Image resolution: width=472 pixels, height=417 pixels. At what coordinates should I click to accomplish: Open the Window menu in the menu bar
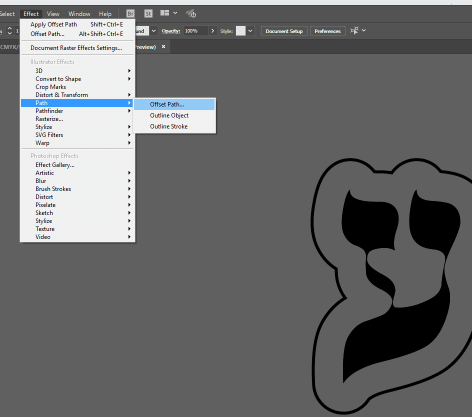click(79, 14)
